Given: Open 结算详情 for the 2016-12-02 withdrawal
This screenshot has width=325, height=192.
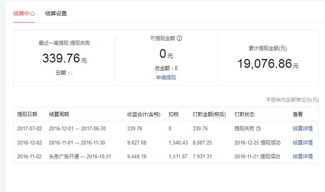Looking at the screenshot, I should (x=303, y=143).
